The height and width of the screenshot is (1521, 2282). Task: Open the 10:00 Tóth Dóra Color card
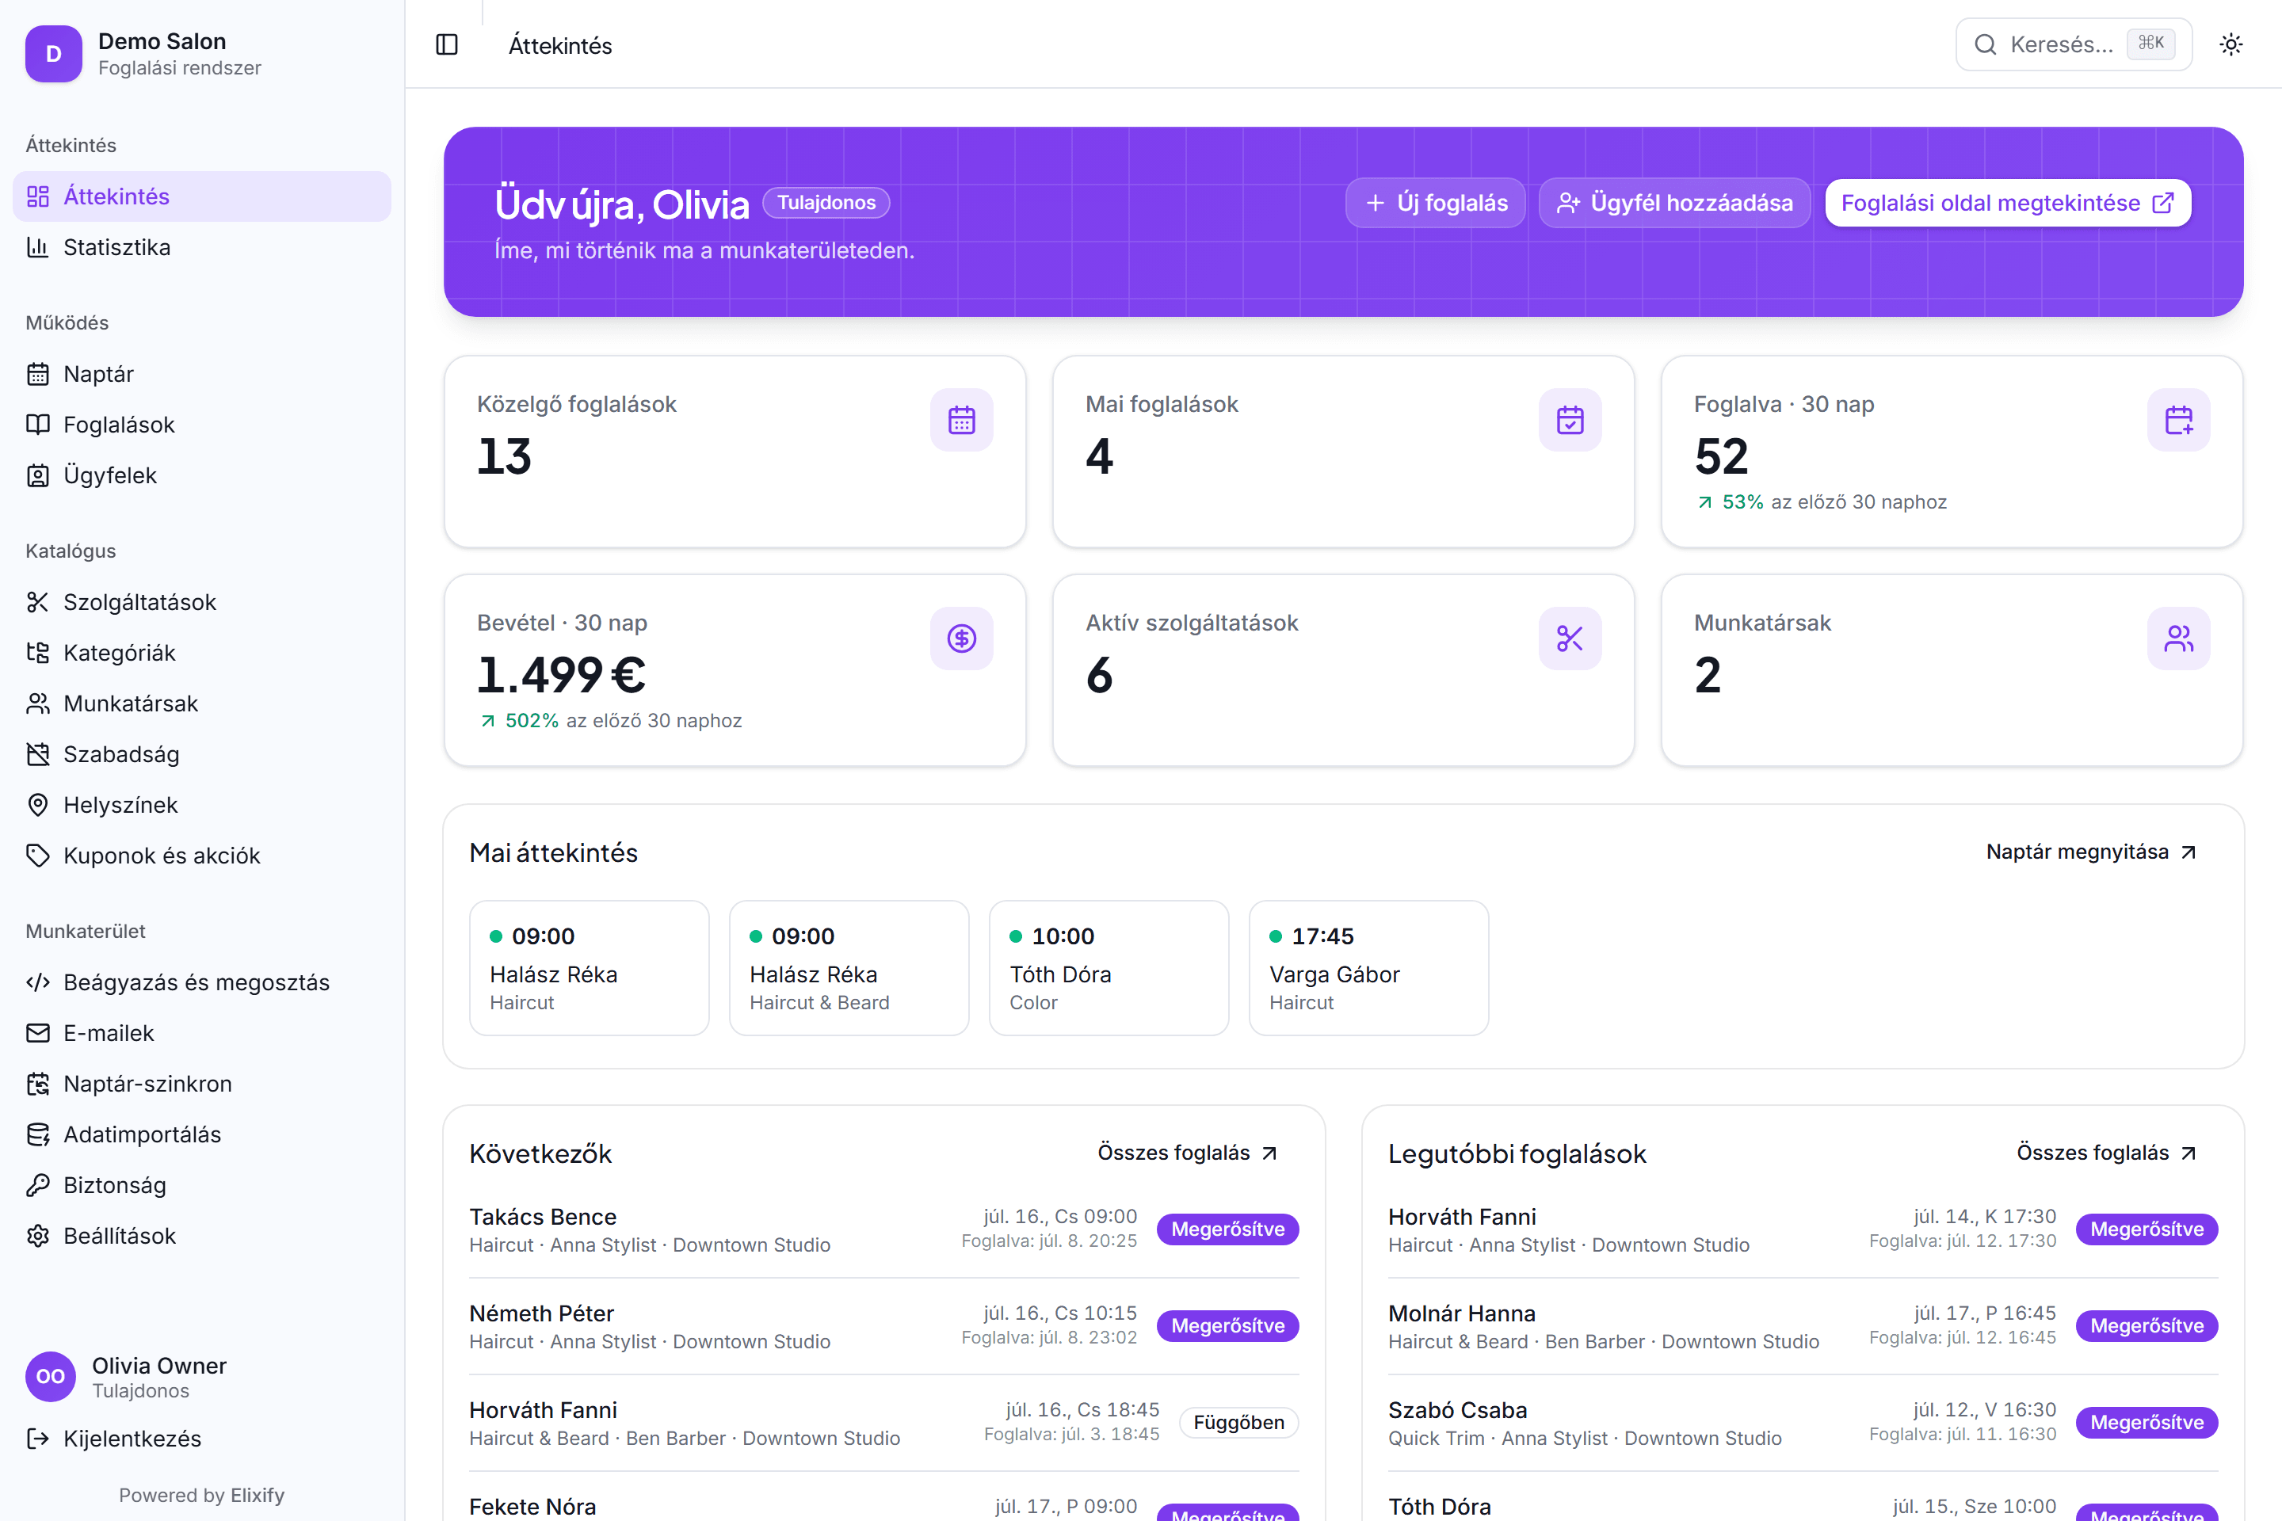1109,968
